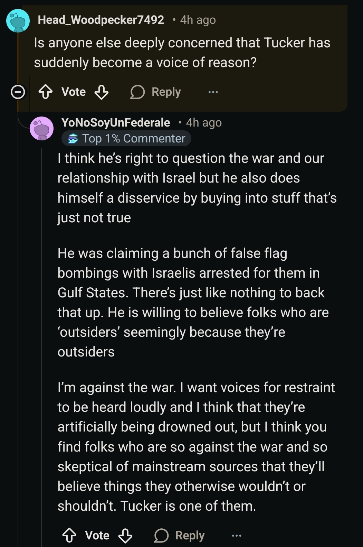The height and width of the screenshot is (547, 363).
Task: Click the speech bubble icon beside top Reply
Action: pyautogui.click(x=137, y=92)
